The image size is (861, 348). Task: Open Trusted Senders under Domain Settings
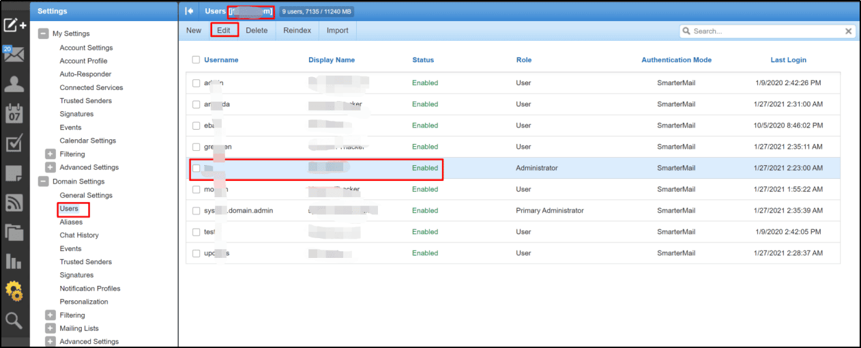pyautogui.click(x=86, y=262)
